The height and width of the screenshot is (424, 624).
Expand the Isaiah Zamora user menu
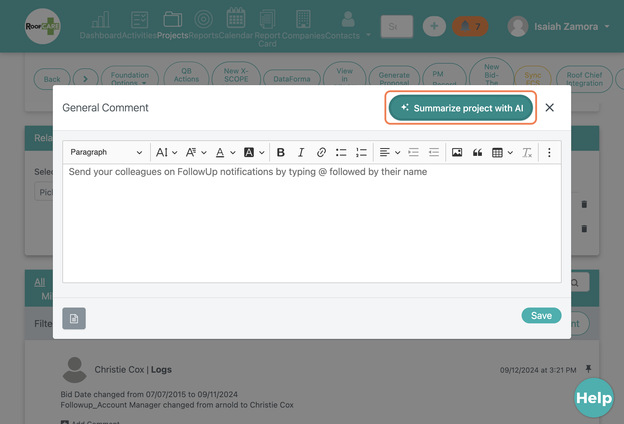tap(558, 26)
